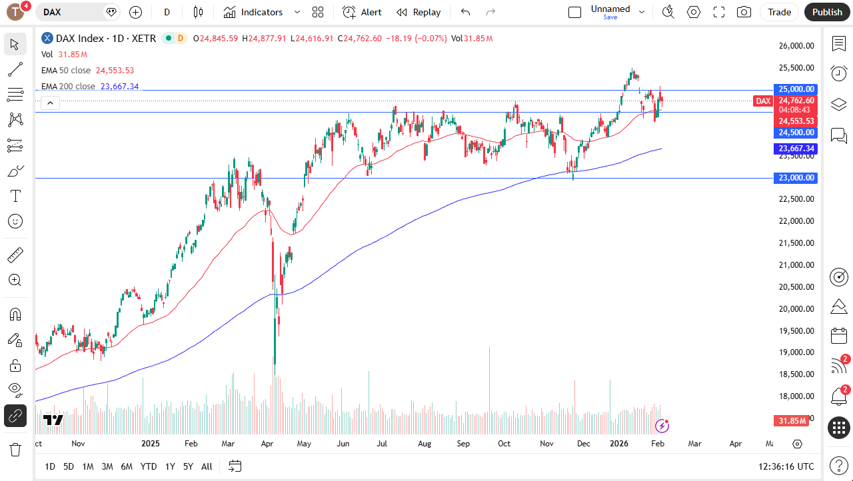Image resolution: width=853 pixels, height=481 pixels.
Task: Create a new Alert
Action: pos(363,12)
